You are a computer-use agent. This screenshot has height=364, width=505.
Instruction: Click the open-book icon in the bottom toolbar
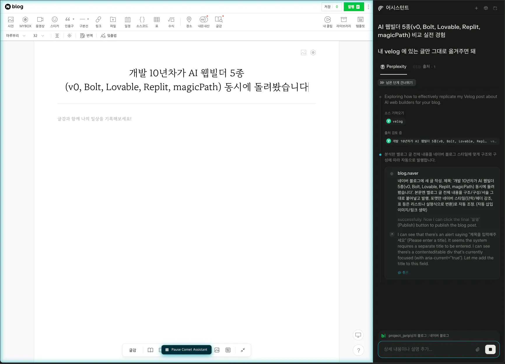(150, 350)
